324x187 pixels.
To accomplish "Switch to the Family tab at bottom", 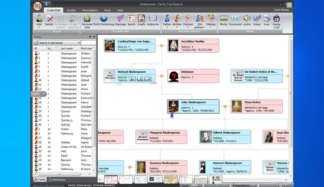I will (40, 180).
